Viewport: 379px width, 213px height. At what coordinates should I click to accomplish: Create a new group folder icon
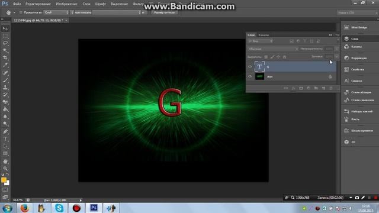[x=316, y=88]
